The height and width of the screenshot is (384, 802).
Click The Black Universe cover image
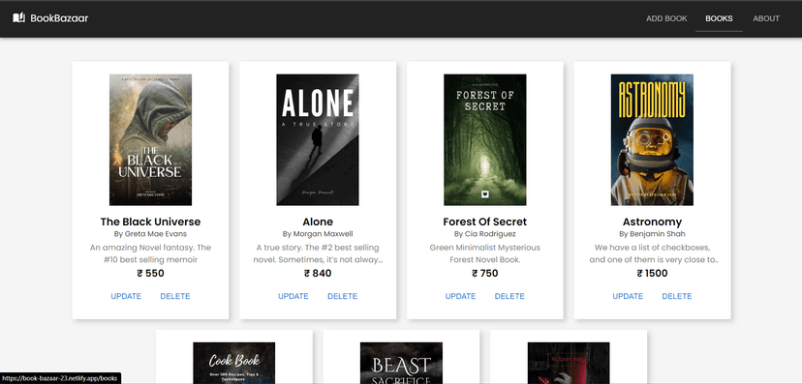tap(150, 140)
